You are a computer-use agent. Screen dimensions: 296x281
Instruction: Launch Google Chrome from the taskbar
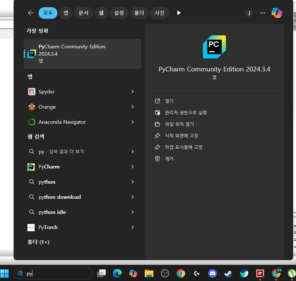[x=180, y=273]
